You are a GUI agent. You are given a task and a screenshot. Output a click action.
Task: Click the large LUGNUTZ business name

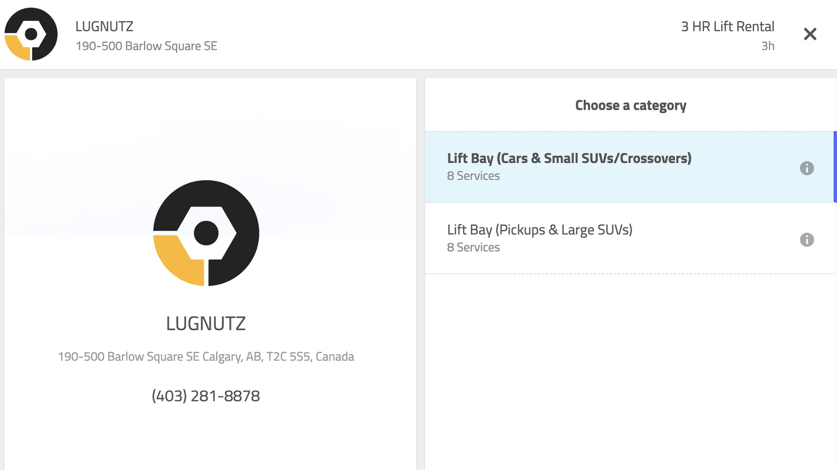click(206, 324)
